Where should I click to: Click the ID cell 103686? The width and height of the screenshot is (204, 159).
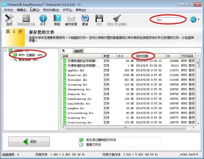[174, 61]
